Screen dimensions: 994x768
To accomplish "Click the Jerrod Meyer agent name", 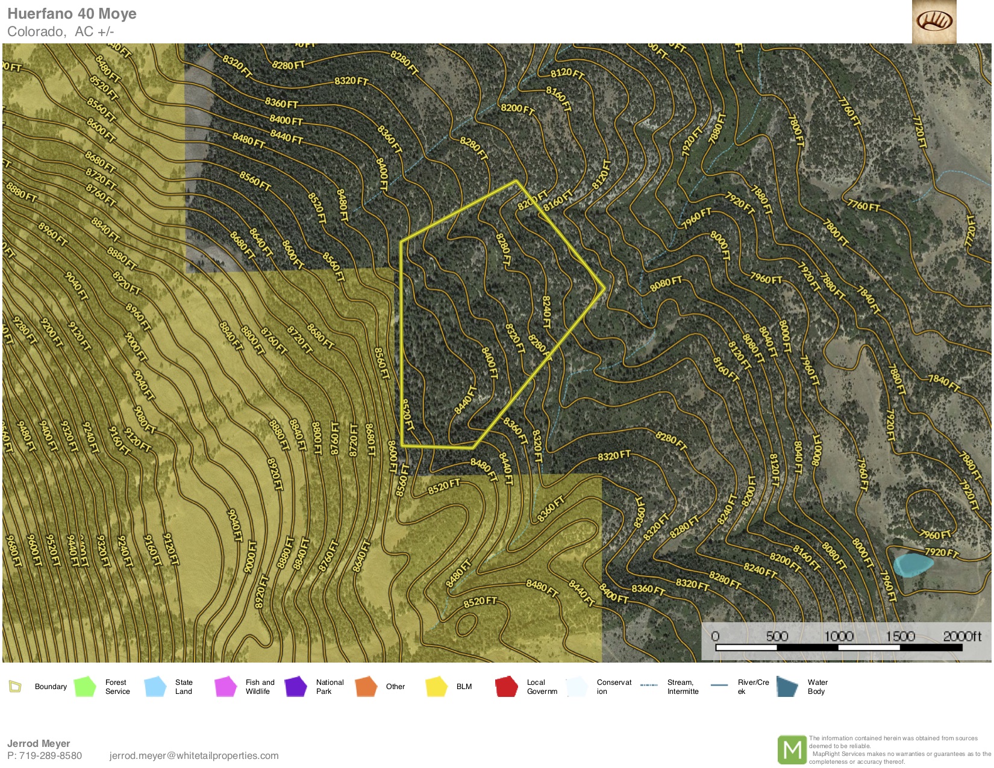I will click(x=39, y=743).
